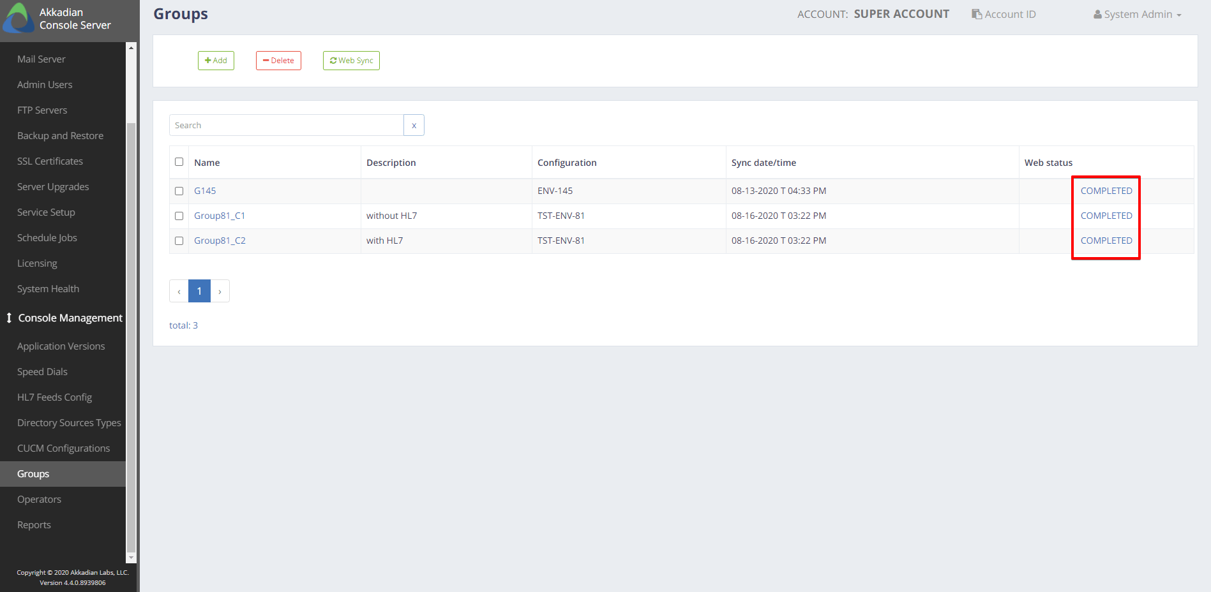Image resolution: width=1211 pixels, height=592 pixels.
Task: Click the Delete minus icon
Action: point(267,60)
